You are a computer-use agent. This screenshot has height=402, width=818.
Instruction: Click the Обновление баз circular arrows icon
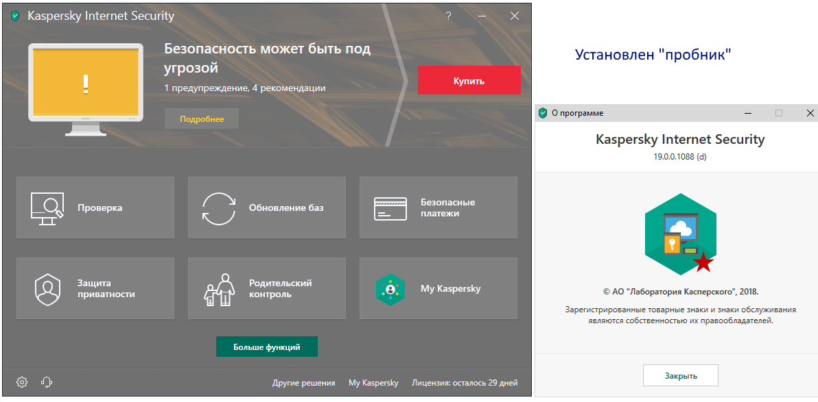pos(219,209)
